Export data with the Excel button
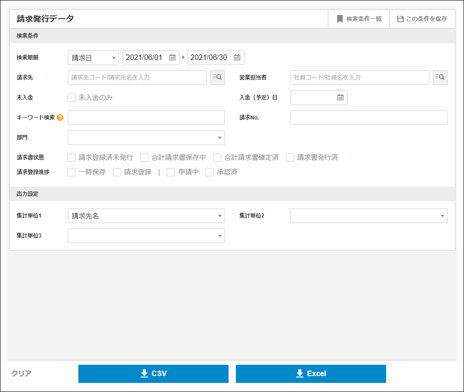The image size is (464, 392). [311, 374]
